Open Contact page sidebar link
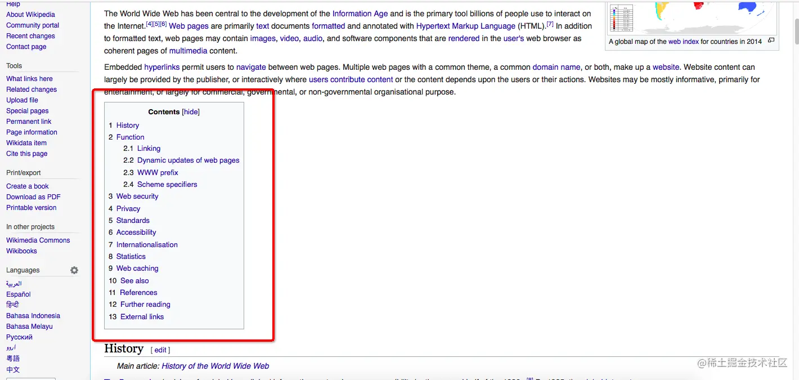This screenshot has height=380, width=799. click(x=26, y=47)
